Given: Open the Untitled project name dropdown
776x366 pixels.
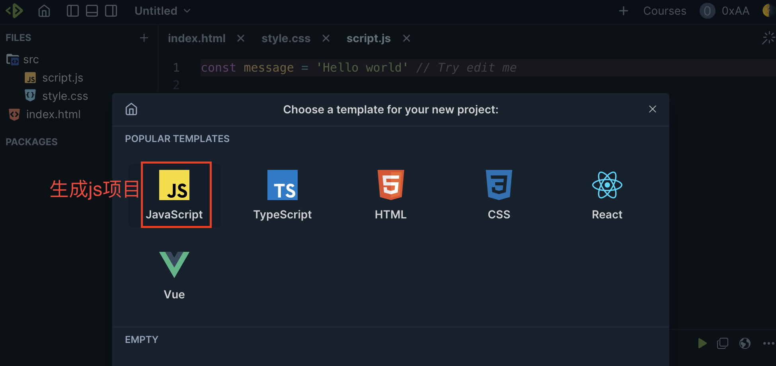Looking at the screenshot, I should [x=162, y=11].
